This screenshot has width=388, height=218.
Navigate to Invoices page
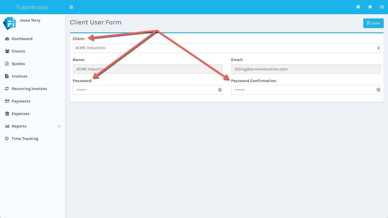(19, 76)
